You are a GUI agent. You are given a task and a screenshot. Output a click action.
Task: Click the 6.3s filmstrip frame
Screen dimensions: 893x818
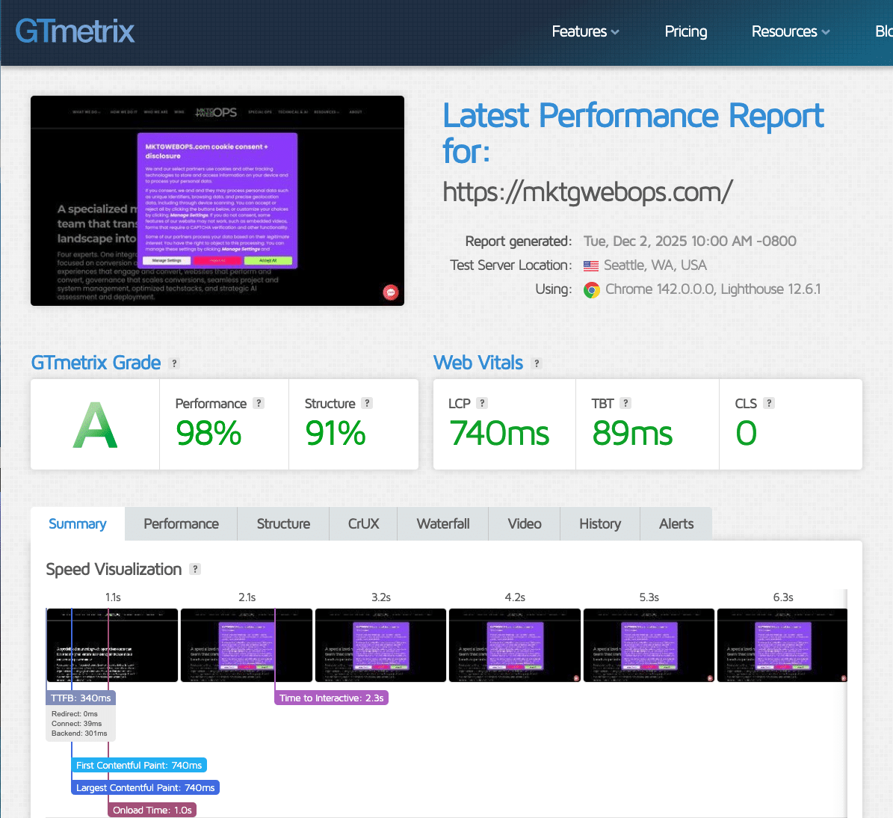(782, 645)
